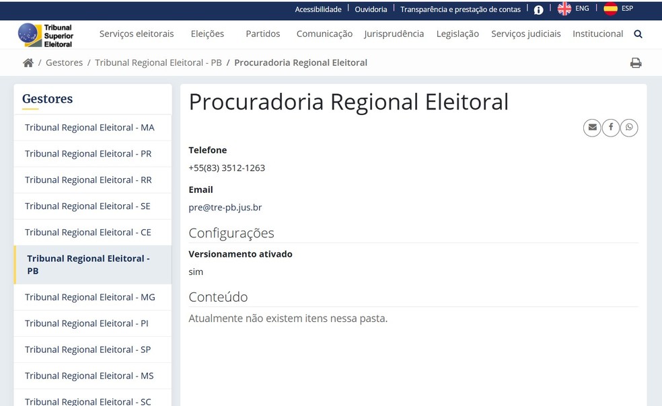Open the search magnifier icon

coord(638,34)
